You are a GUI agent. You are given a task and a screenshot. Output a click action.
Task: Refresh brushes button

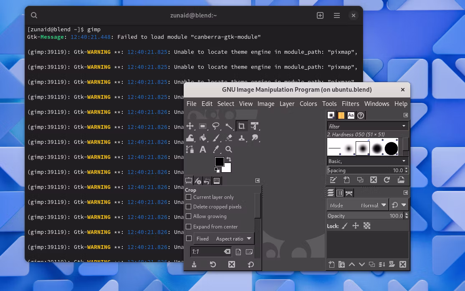tap(387, 180)
